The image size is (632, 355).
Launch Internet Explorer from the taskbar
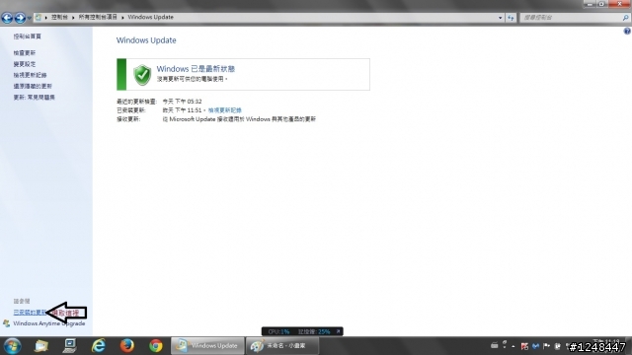pos(99,346)
